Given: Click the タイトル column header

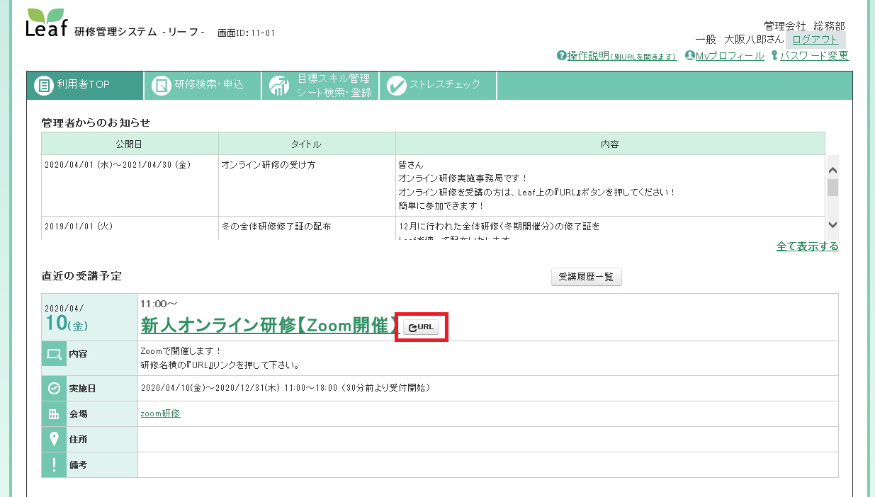Looking at the screenshot, I should (x=307, y=144).
